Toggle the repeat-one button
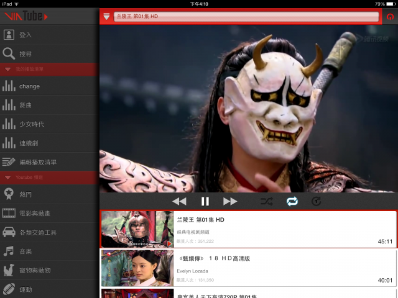This screenshot has height=298, width=398. click(317, 201)
